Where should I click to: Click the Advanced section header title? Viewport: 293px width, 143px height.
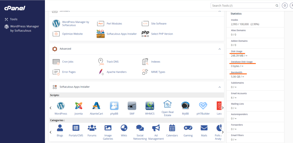coord(65,49)
